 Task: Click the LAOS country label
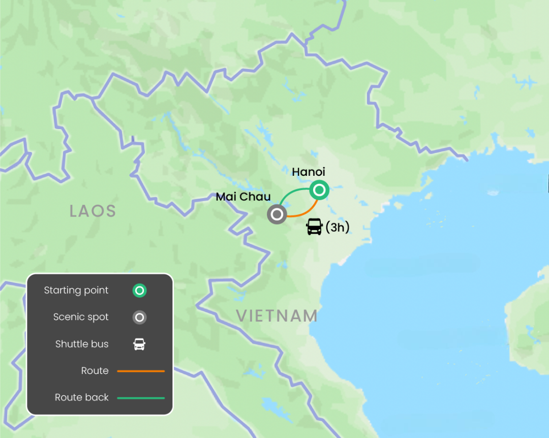tap(93, 211)
